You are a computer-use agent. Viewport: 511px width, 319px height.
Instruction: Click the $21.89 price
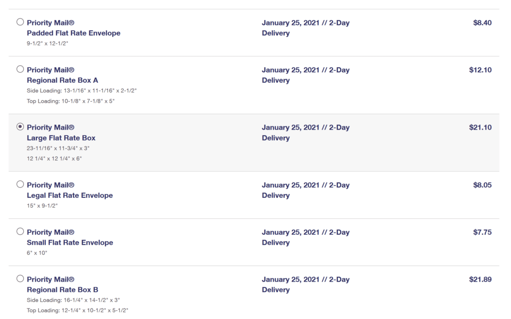click(481, 279)
